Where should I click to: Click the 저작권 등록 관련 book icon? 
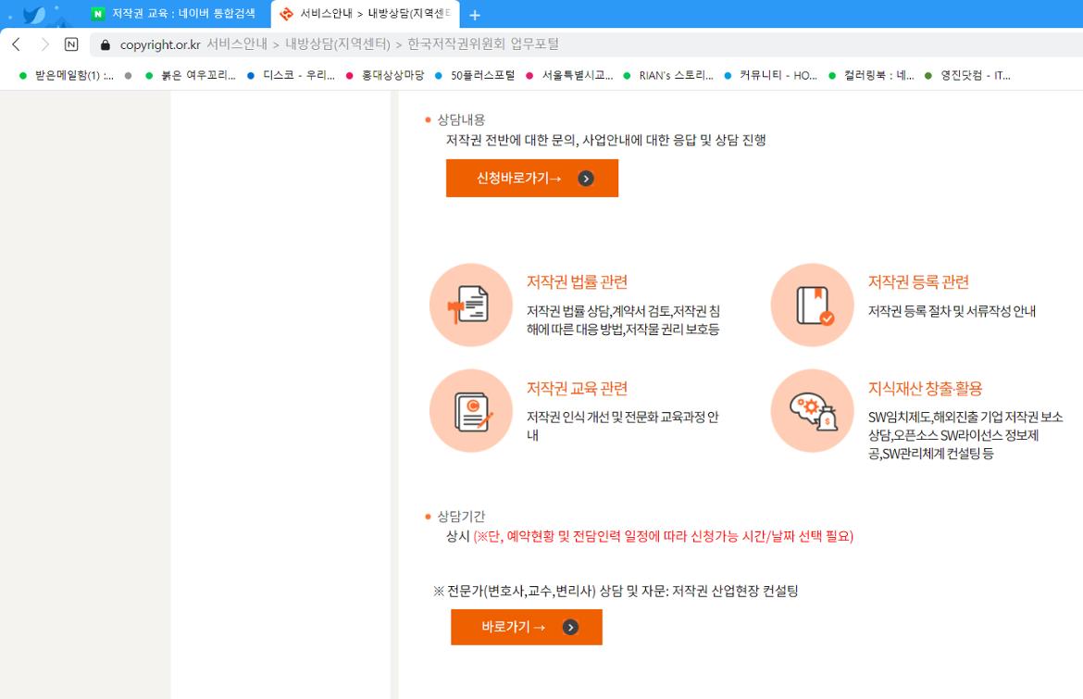812,305
